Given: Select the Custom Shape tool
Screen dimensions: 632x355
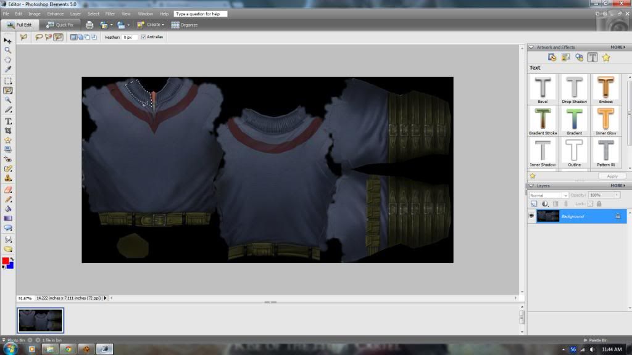Looking at the screenshot, I should tap(7, 228).
